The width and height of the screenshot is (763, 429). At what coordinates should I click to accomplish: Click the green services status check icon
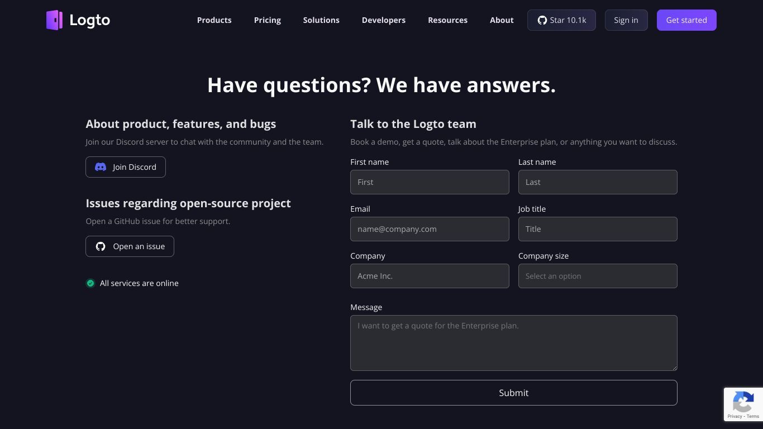click(x=90, y=283)
